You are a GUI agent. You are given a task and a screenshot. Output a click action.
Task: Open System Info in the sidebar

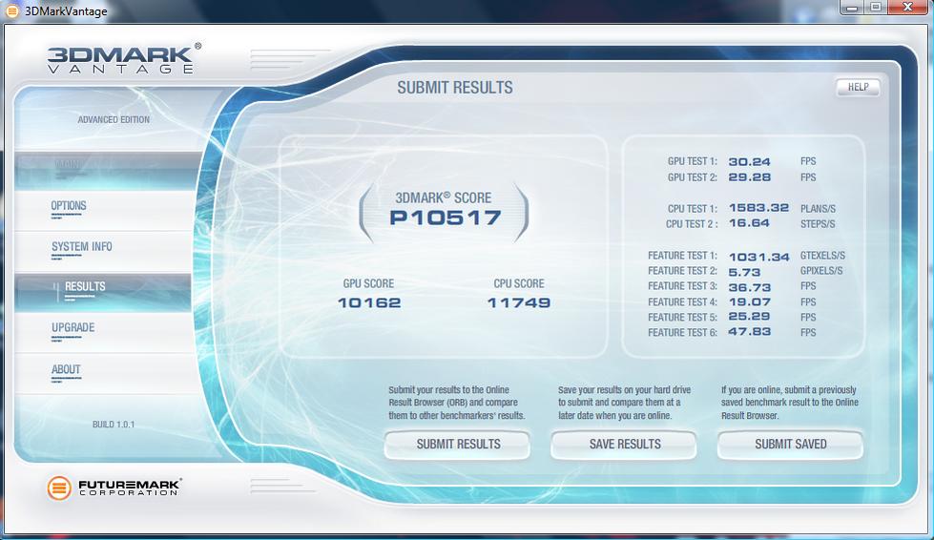(81, 247)
